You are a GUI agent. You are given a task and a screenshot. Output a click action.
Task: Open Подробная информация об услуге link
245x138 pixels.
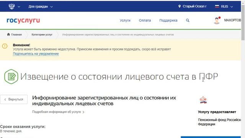[57, 112]
